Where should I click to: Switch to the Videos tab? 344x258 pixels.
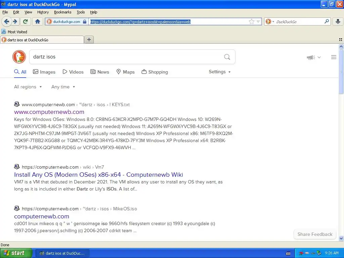(73, 72)
